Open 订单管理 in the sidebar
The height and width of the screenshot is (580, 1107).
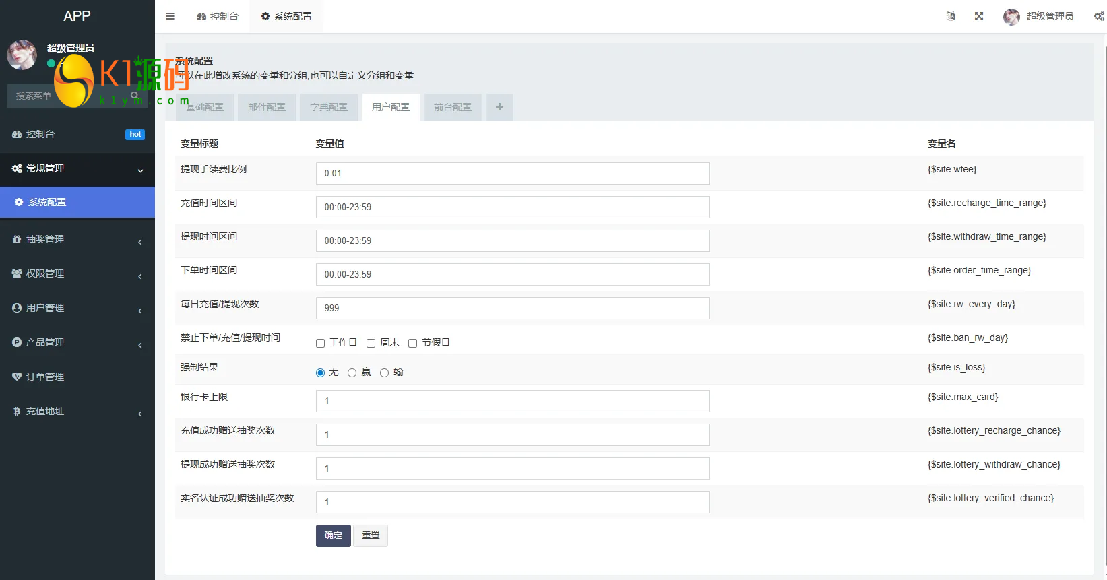[x=77, y=377]
